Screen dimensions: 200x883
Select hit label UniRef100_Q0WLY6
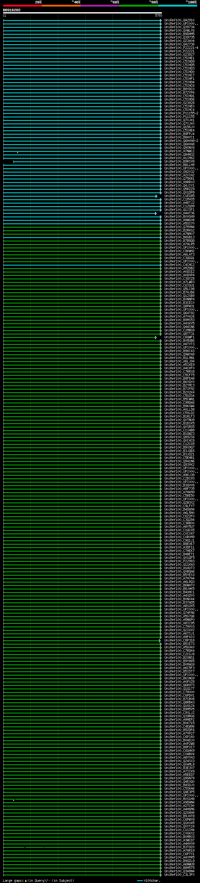point(179,30)
